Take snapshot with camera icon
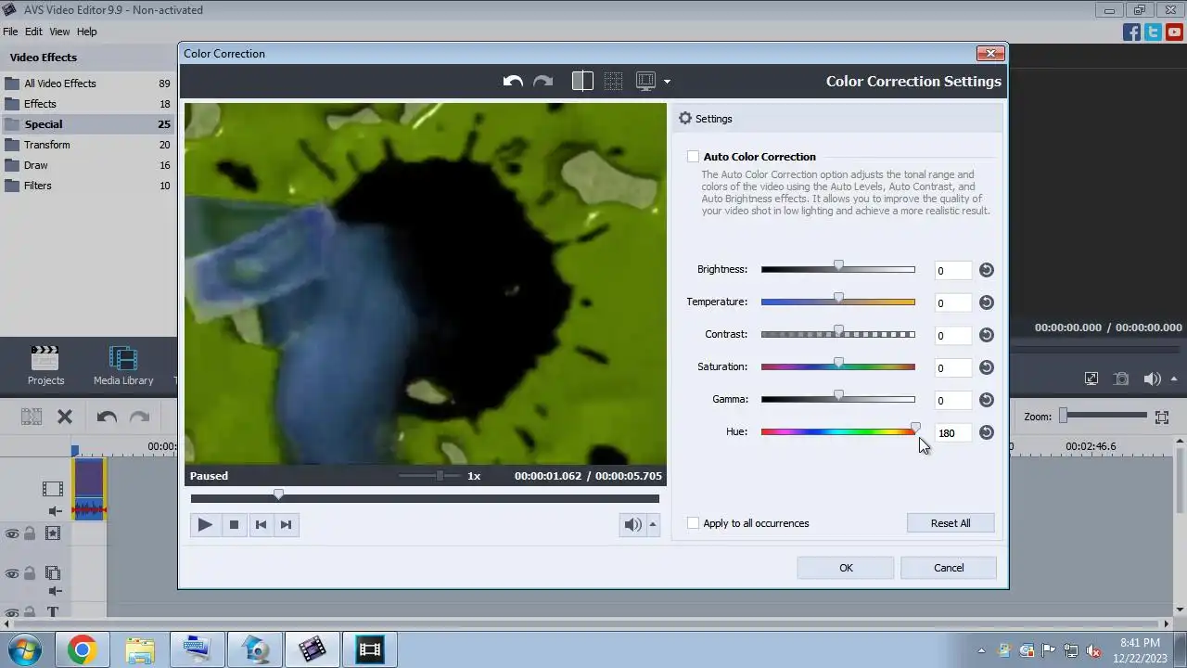 [1121, 379]
